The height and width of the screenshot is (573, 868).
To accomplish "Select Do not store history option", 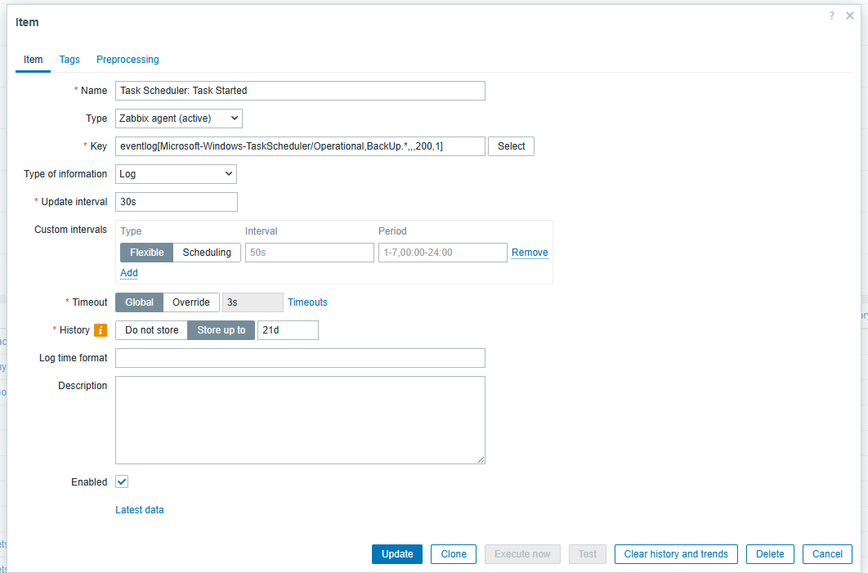I will point(152,330).
